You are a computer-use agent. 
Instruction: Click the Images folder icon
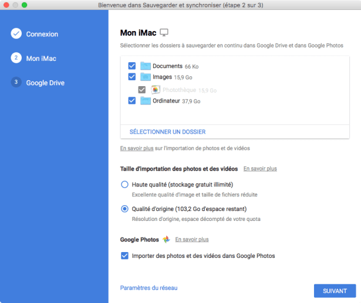[x=146, y=77]
